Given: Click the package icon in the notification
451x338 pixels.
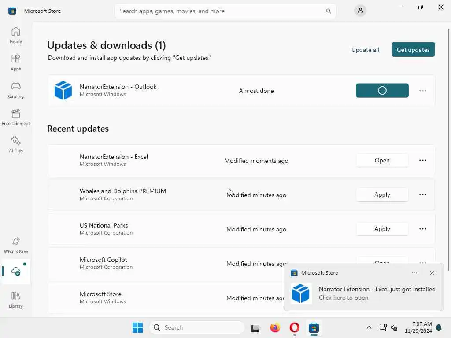Looking at the screenshot, I should tap(300, 294).
